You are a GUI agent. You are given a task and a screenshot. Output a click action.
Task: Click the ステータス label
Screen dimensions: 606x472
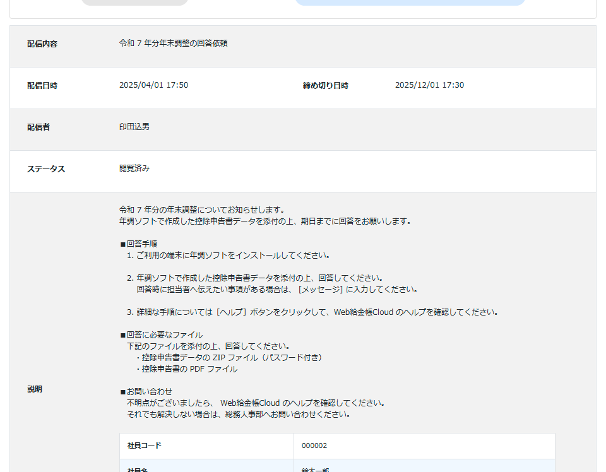46,169
